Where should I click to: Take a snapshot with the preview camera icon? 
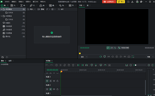129,56
